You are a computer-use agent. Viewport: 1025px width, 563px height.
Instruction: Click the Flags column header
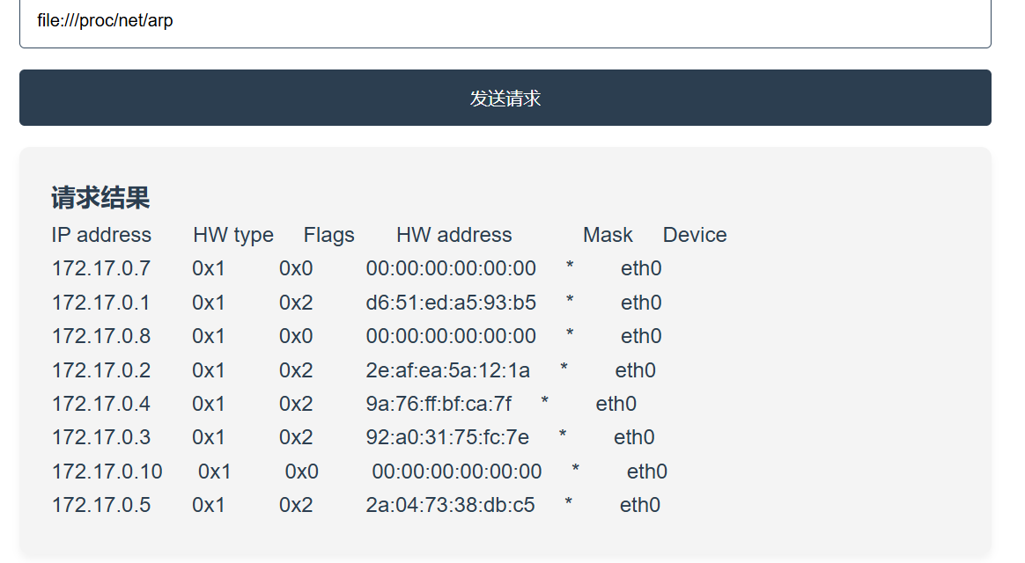[329, 235]
